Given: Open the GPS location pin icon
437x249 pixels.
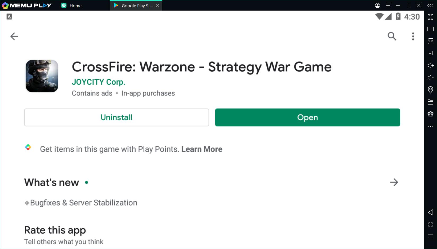Looking at the screenshot, I should [x=430, y=90].
